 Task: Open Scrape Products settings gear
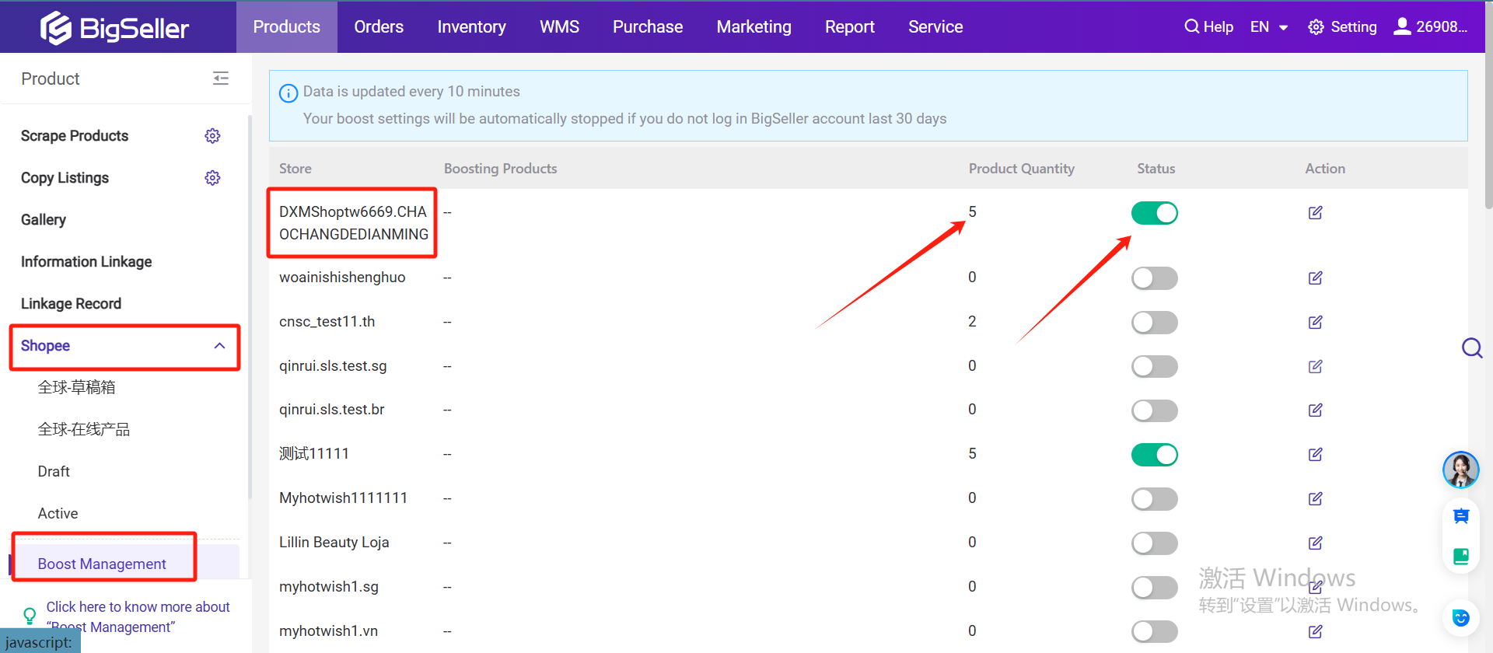click(x=212, y=136)
